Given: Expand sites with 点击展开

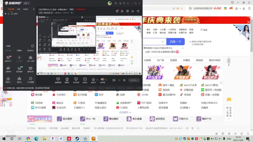Looking at the screenshot, I should pos(125,112).
